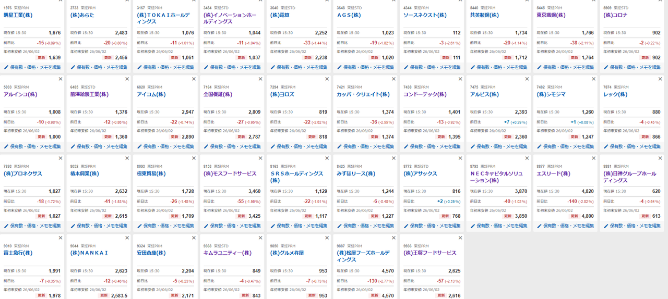The image size is (668, 299).
Task: Open the イノベーションホールディングス stock name link
Action: click(x=230, y=18)
